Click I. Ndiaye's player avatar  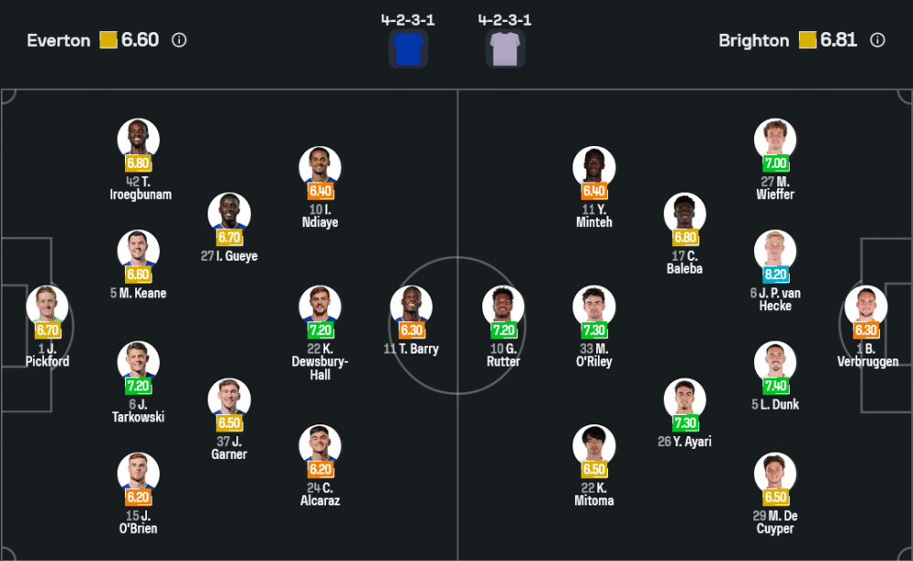tap(320, 166)
